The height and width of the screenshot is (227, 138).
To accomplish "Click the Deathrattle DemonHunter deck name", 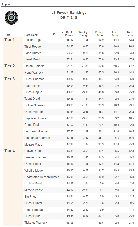I will 41,177.
